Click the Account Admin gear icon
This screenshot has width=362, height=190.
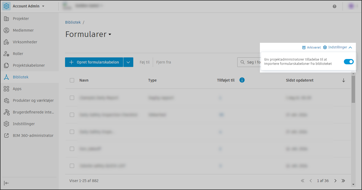click(6, 6)
